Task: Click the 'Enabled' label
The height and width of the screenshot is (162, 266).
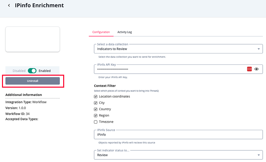Action: [x=45, y=71]
